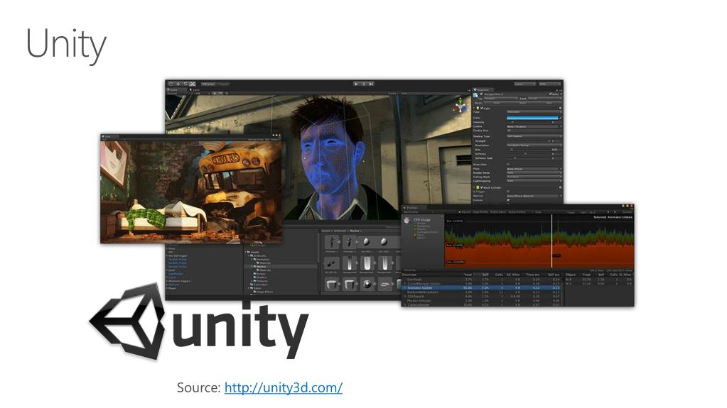Open the collider Material field dropdown

pyautogui.click(x=534, y=196)
